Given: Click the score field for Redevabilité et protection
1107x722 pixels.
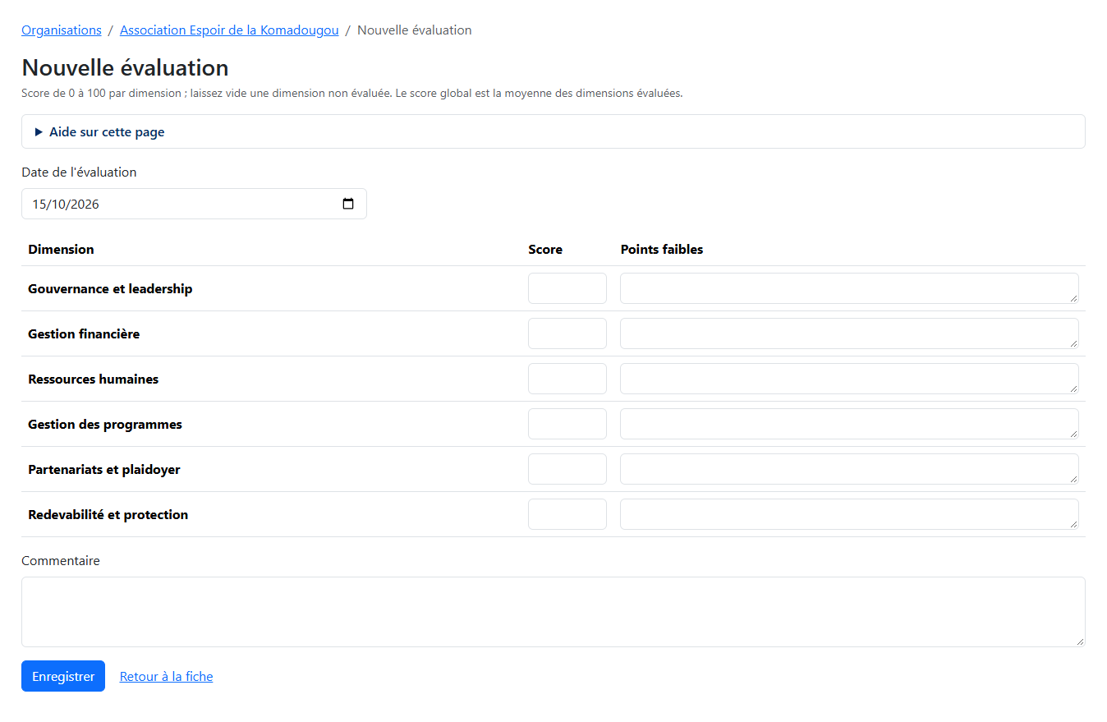Looking at the screenshot, I should pyautogui.click(x=567, y=514).
